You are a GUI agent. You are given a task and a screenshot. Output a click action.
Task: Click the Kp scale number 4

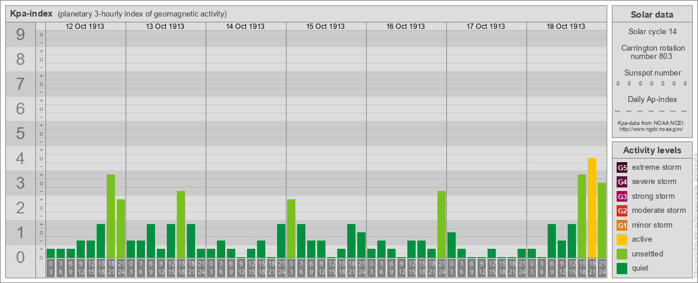(x=21, y=159)
